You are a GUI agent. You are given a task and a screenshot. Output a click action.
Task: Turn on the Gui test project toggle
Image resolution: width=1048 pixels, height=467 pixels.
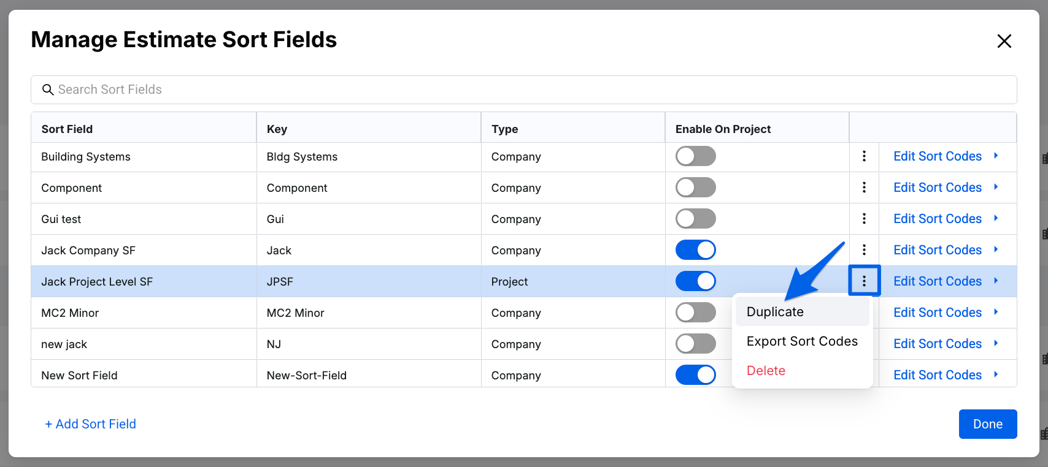point(695,219)
